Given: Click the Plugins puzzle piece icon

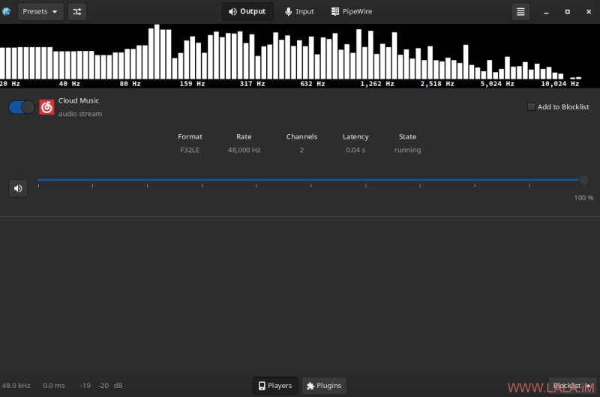Looking at the screenshot, I should pyautogui.click(x=310, y=386).
